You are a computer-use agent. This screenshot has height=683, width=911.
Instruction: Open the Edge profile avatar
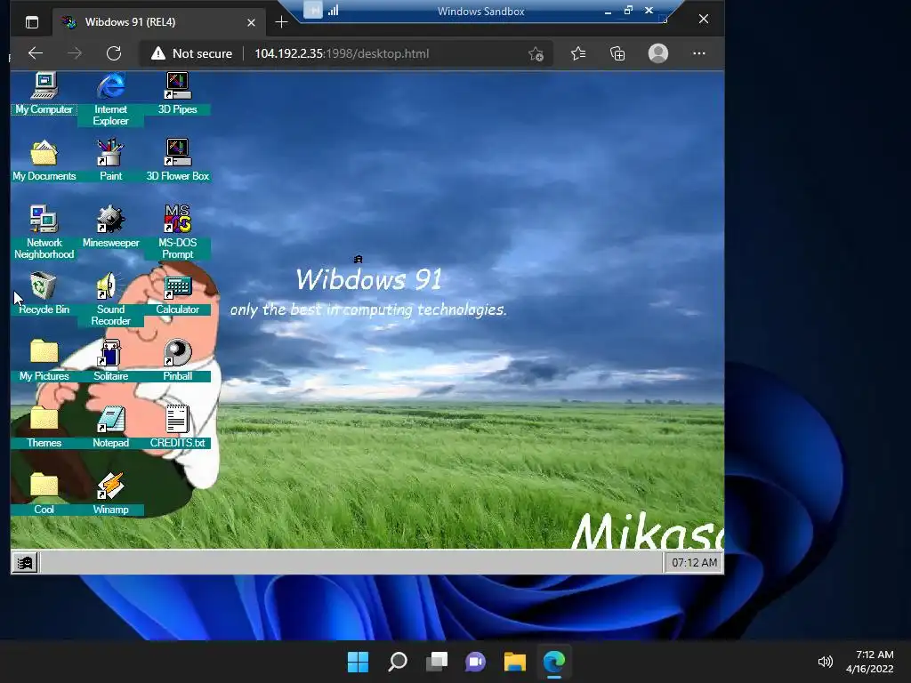(x=657, y=53)
